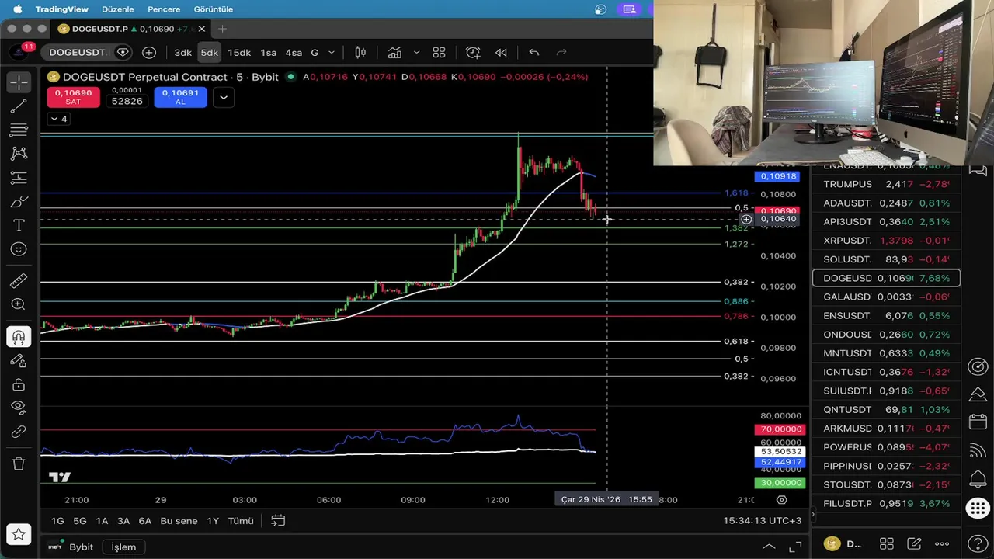The height and width of the screenshot is (559, 994).
Task: Open the forecasting and measurement tools
Action: click(x=19, y=178)
